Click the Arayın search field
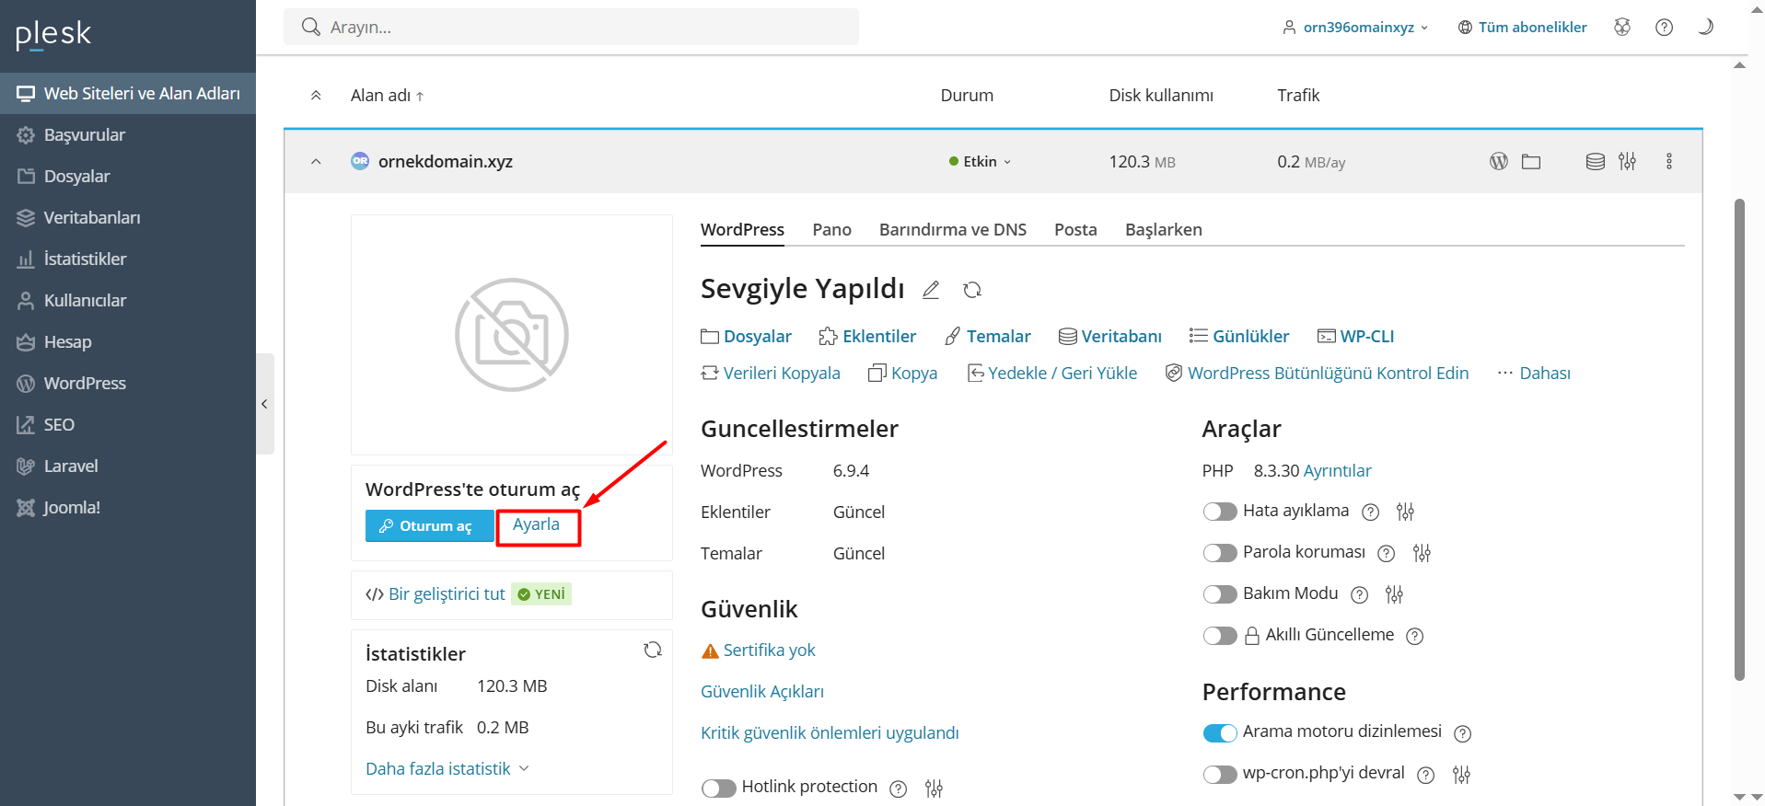 tap(571, 27)
